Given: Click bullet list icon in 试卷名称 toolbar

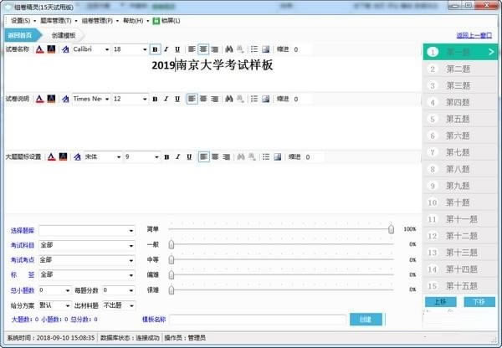Looking at the screenshot, I should [x=254, y=50].
